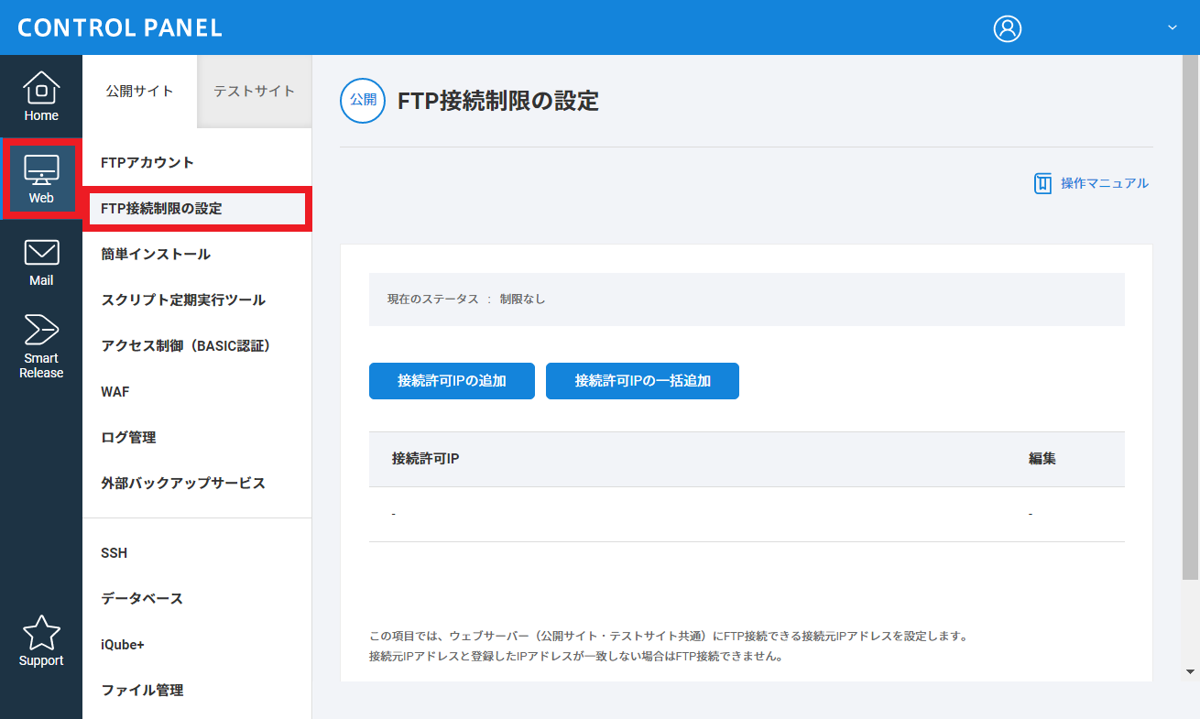
Task: Go to SSH settings
Action: [115, 553]
